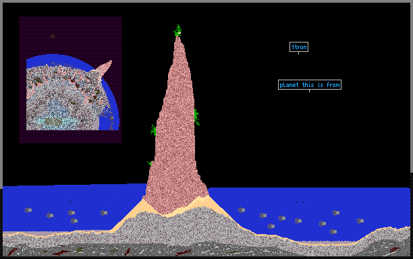Select the red mark in bottom-right ground
This screenshot has height=259, width=413.
pos(395,249)
